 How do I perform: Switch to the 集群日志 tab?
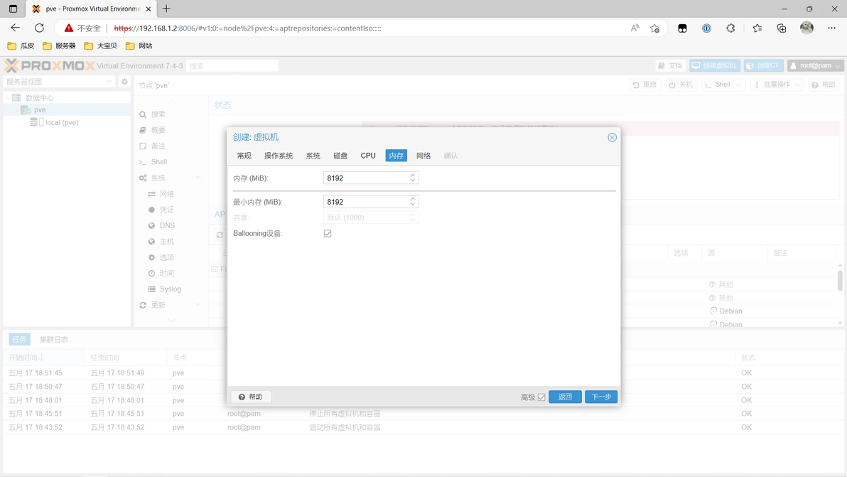pos(54,339)
